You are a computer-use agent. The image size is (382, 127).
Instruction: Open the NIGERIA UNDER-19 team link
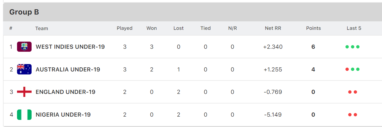click(x=63, y=115)
